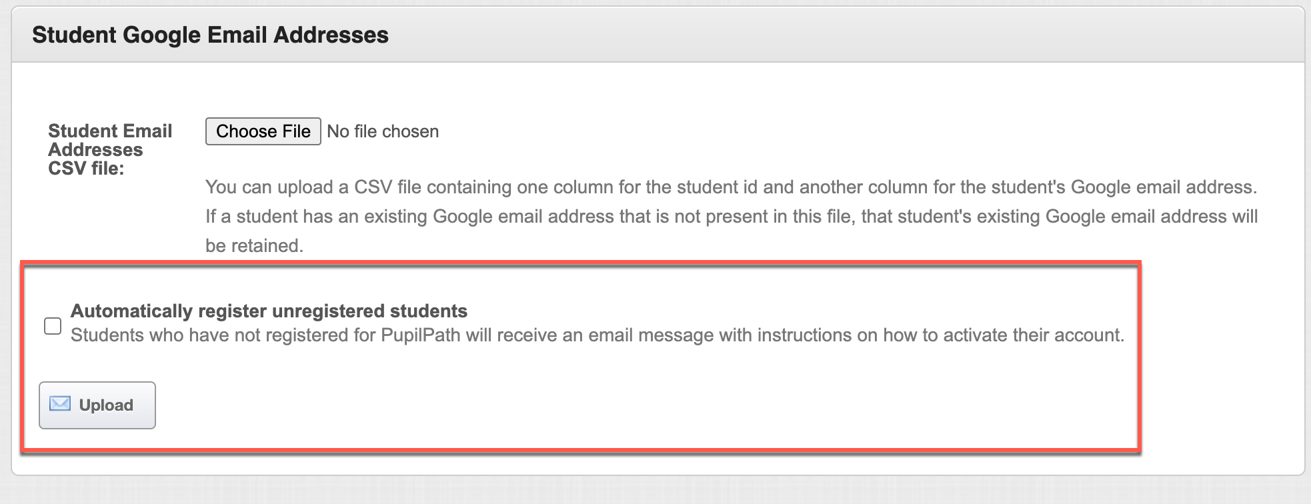The height and width of the screenshot is (504, 1311).
Task: Click the 'be retained.' trailing help text
Action: [254, 245]
